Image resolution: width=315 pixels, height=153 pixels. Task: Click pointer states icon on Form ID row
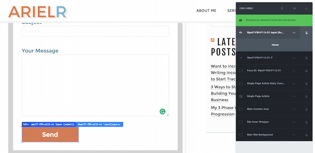[306, 71]
